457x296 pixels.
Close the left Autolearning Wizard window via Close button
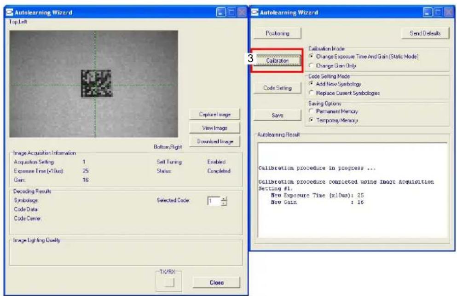tap(216, 282)
